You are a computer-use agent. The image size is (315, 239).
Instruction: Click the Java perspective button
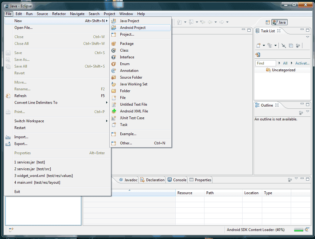pos(279,22)
